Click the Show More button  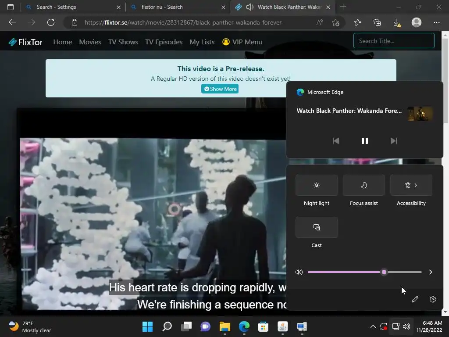coord(220,89)
